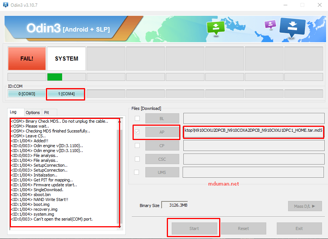Viewport: 328px width, 239px height.
Task: Click the Start button
Action: (x=194, y=228)
